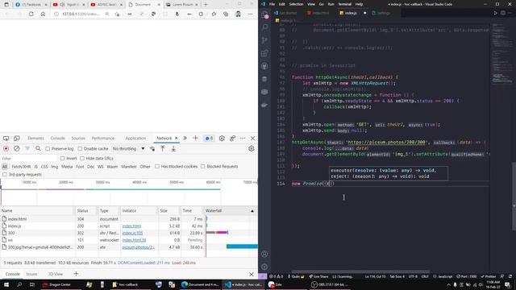Enable Disable cache checkbox

[80, 148]
